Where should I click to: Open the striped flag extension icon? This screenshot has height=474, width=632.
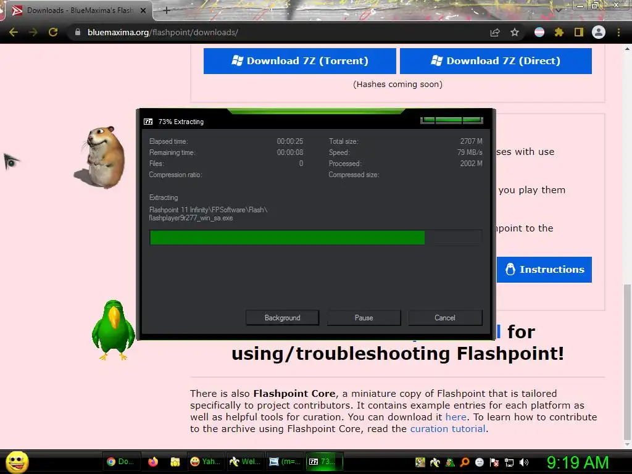539,32
